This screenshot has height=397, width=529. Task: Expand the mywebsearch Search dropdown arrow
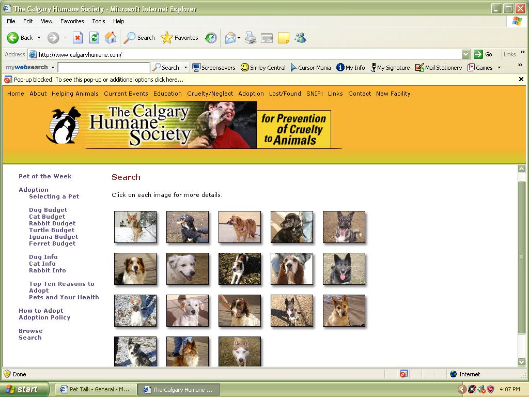click(x=185, y=68)
